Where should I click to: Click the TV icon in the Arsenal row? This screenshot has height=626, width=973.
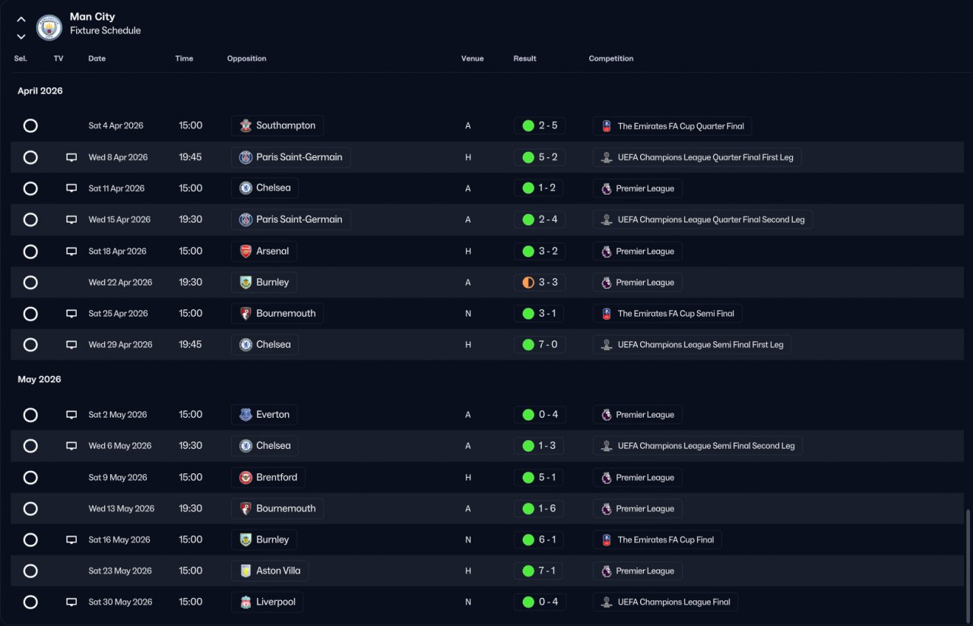[71, 251]
